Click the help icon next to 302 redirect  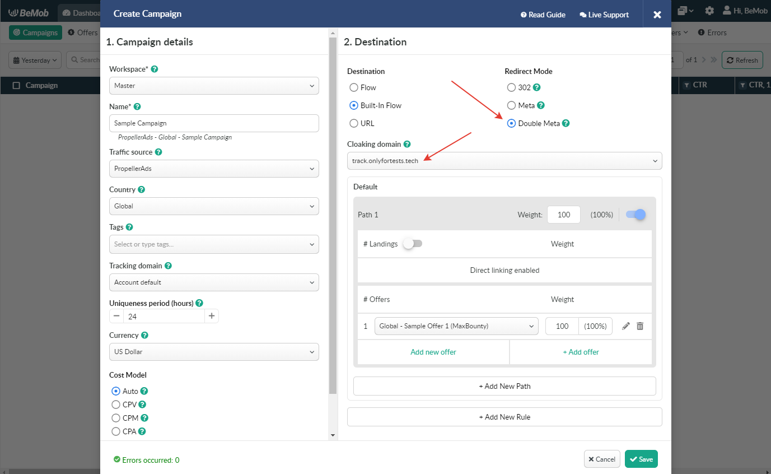tap(536, 87)
